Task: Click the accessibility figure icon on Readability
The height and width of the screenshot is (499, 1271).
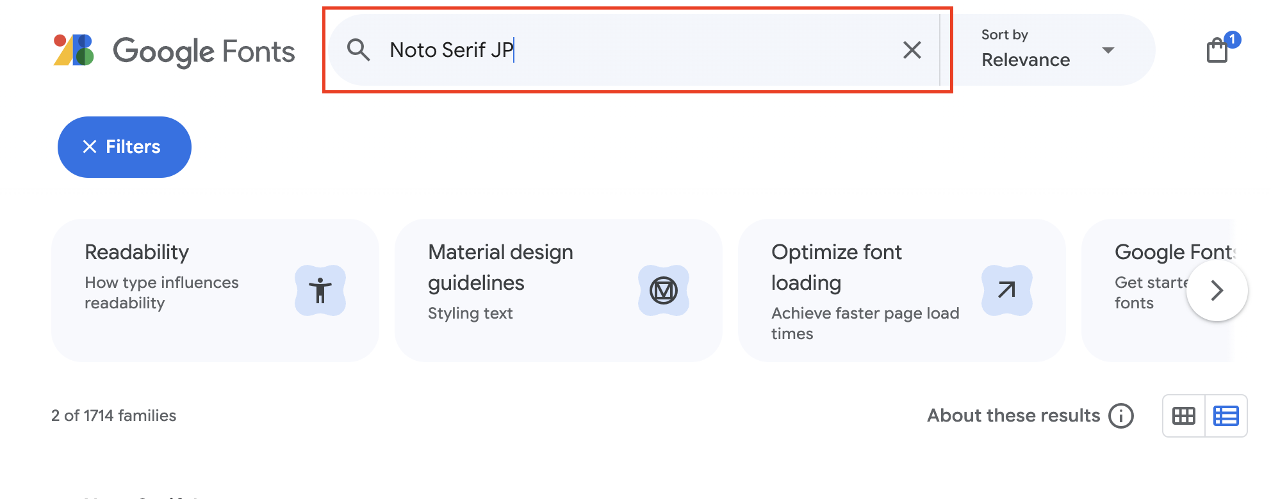Action: [x=320, y=290]
